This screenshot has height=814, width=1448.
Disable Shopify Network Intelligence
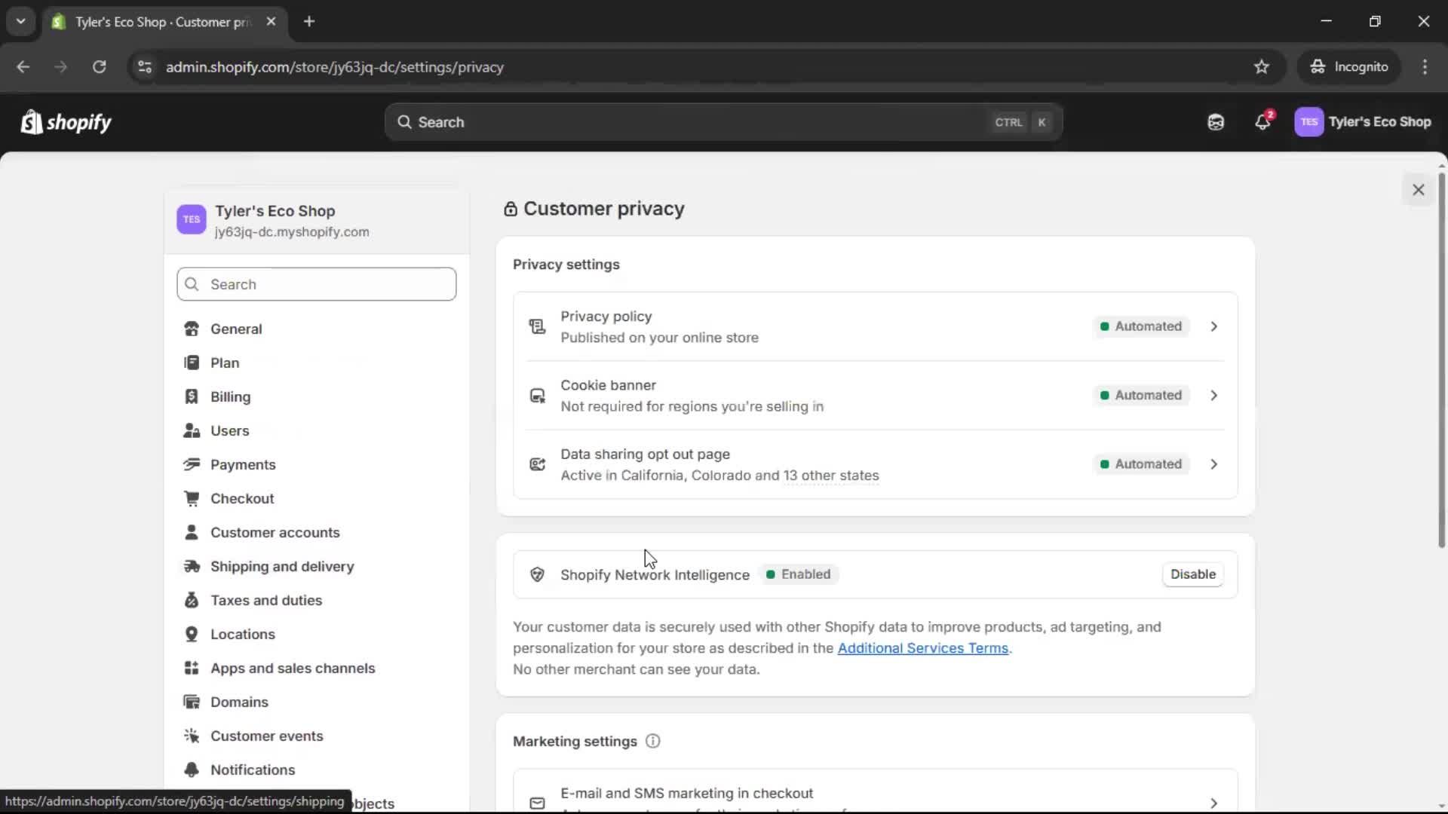(1192, 574)
